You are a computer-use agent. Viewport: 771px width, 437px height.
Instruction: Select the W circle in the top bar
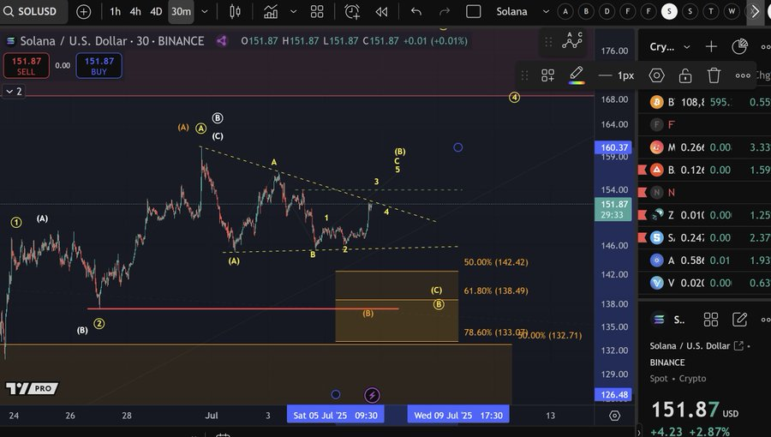tap(732, 11)
